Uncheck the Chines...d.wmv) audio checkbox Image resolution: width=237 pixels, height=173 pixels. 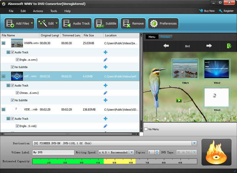click(17, 93)
